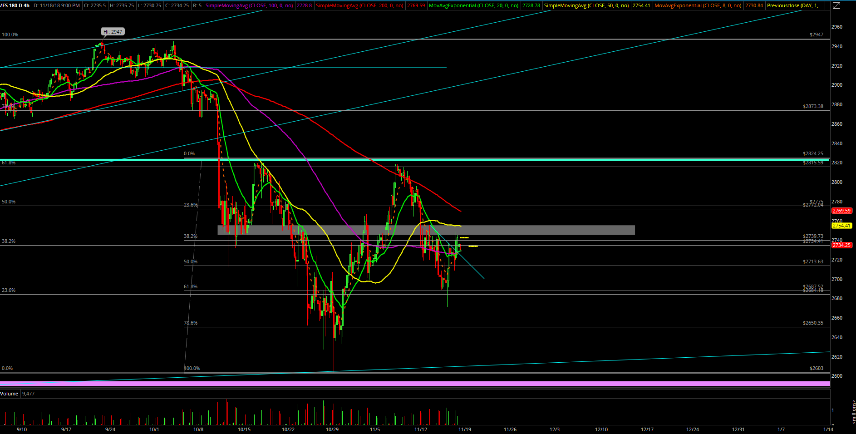The width and height of the screenshot is (856, 434).
Task: Click the Hi: 2947 price bubble
Action: click(x=113, y=32)
